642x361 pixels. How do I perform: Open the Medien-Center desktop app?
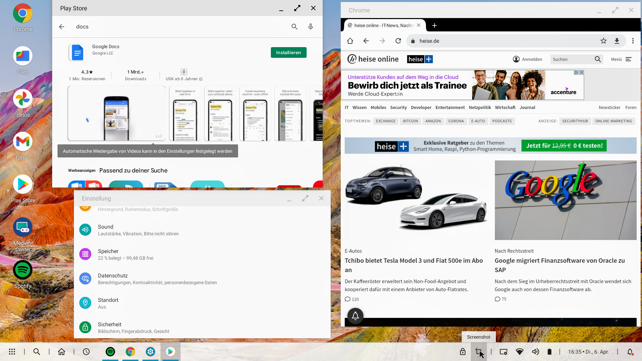[x=23, y=227]
